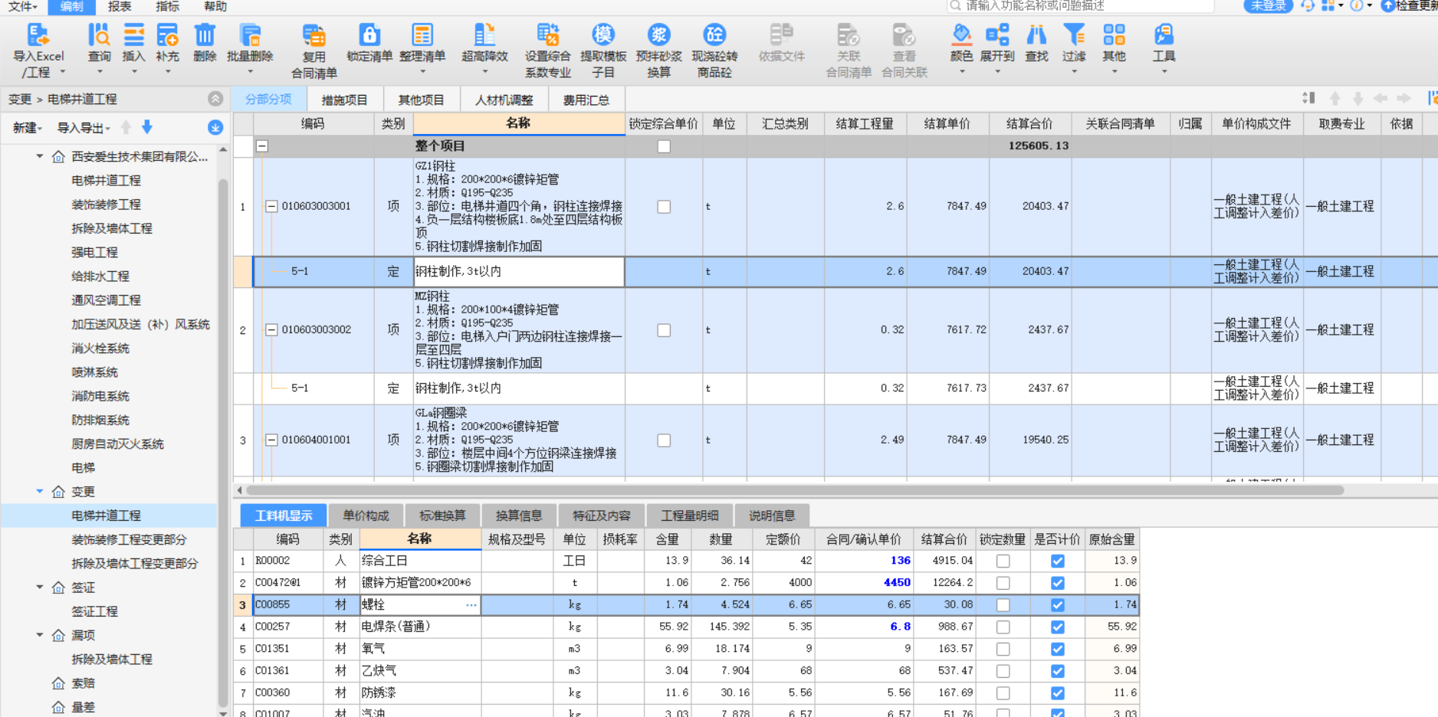
Task: Untick 是否计价 for 镀锌方矩管200*200*6
Action: (x=1058, y=583)
